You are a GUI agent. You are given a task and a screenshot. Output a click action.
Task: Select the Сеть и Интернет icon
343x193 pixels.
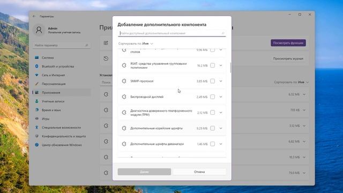click(x=37, y=75)
